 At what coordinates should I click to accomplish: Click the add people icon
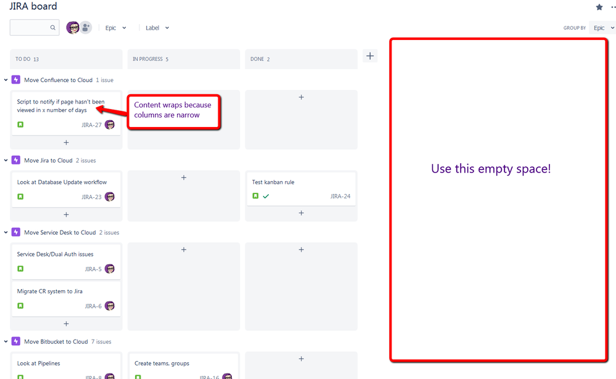(86, 28)
